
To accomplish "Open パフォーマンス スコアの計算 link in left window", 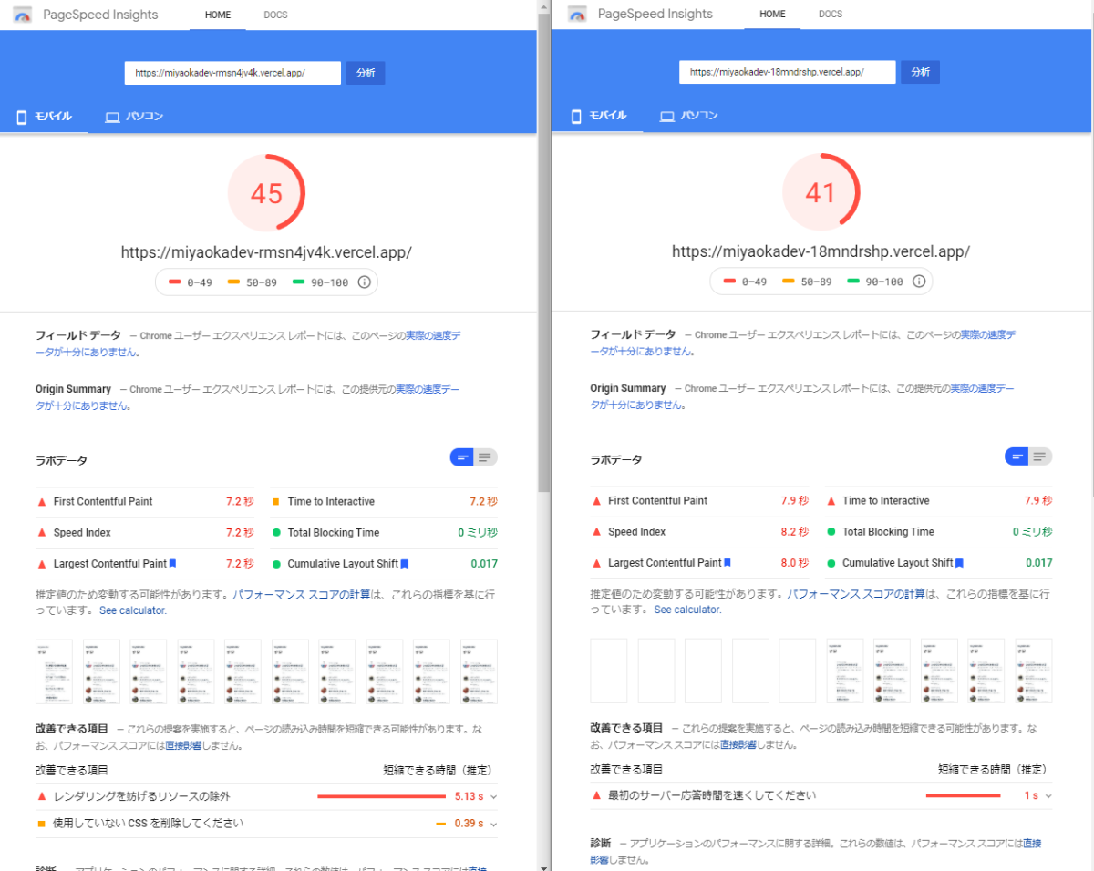I will (x=302, y=594).
